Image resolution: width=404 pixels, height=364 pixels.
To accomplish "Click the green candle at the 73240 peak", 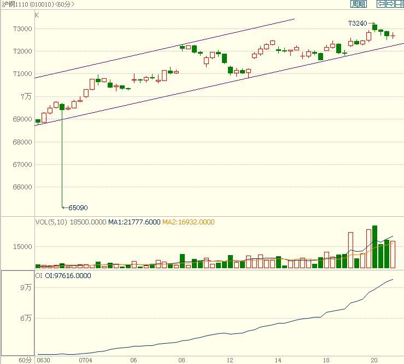I will tap(374, 27).
